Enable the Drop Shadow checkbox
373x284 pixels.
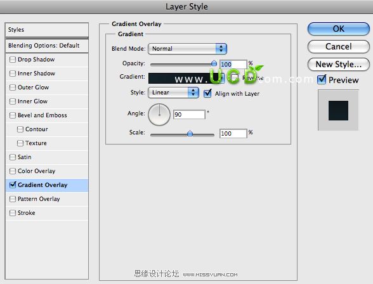click(13, 60)
